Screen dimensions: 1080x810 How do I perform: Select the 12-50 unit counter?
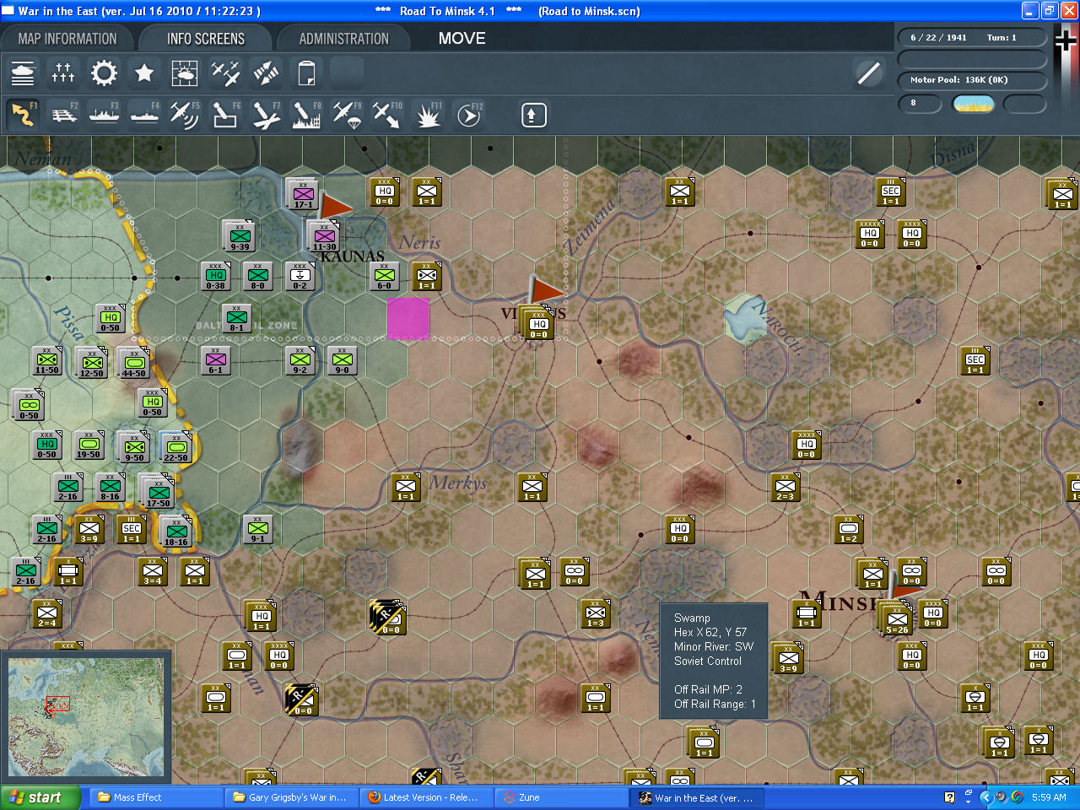click(x=91, y=364)
